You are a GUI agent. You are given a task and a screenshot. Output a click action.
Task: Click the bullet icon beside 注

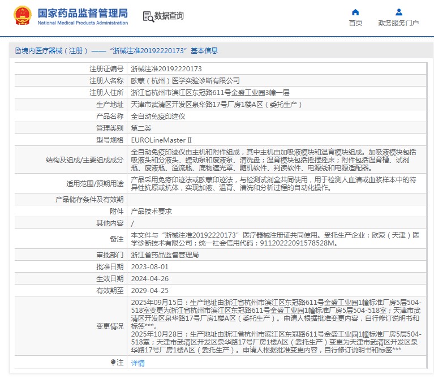(113, 363)
